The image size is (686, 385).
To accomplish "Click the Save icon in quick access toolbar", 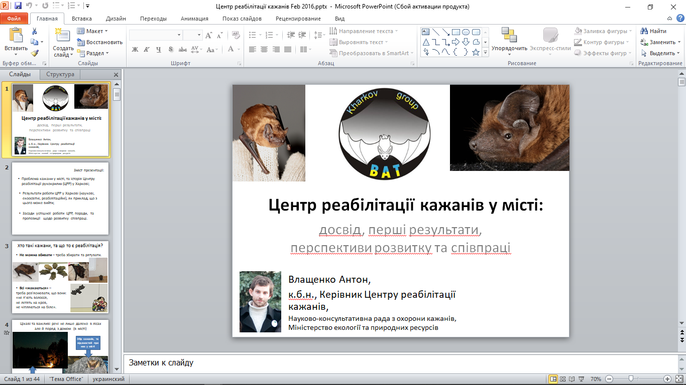I will coord(18,7).
